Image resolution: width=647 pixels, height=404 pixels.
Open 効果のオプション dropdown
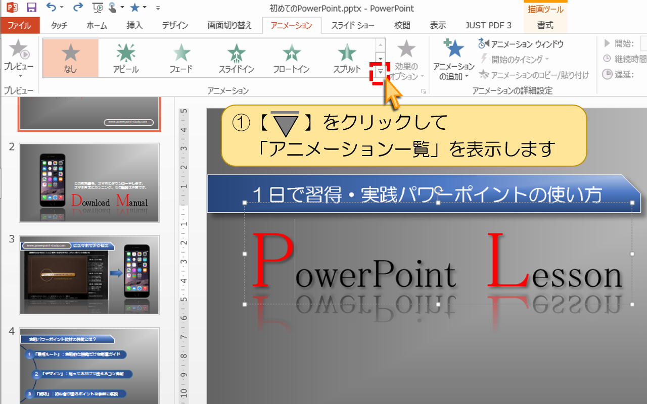tap(406, 60)
